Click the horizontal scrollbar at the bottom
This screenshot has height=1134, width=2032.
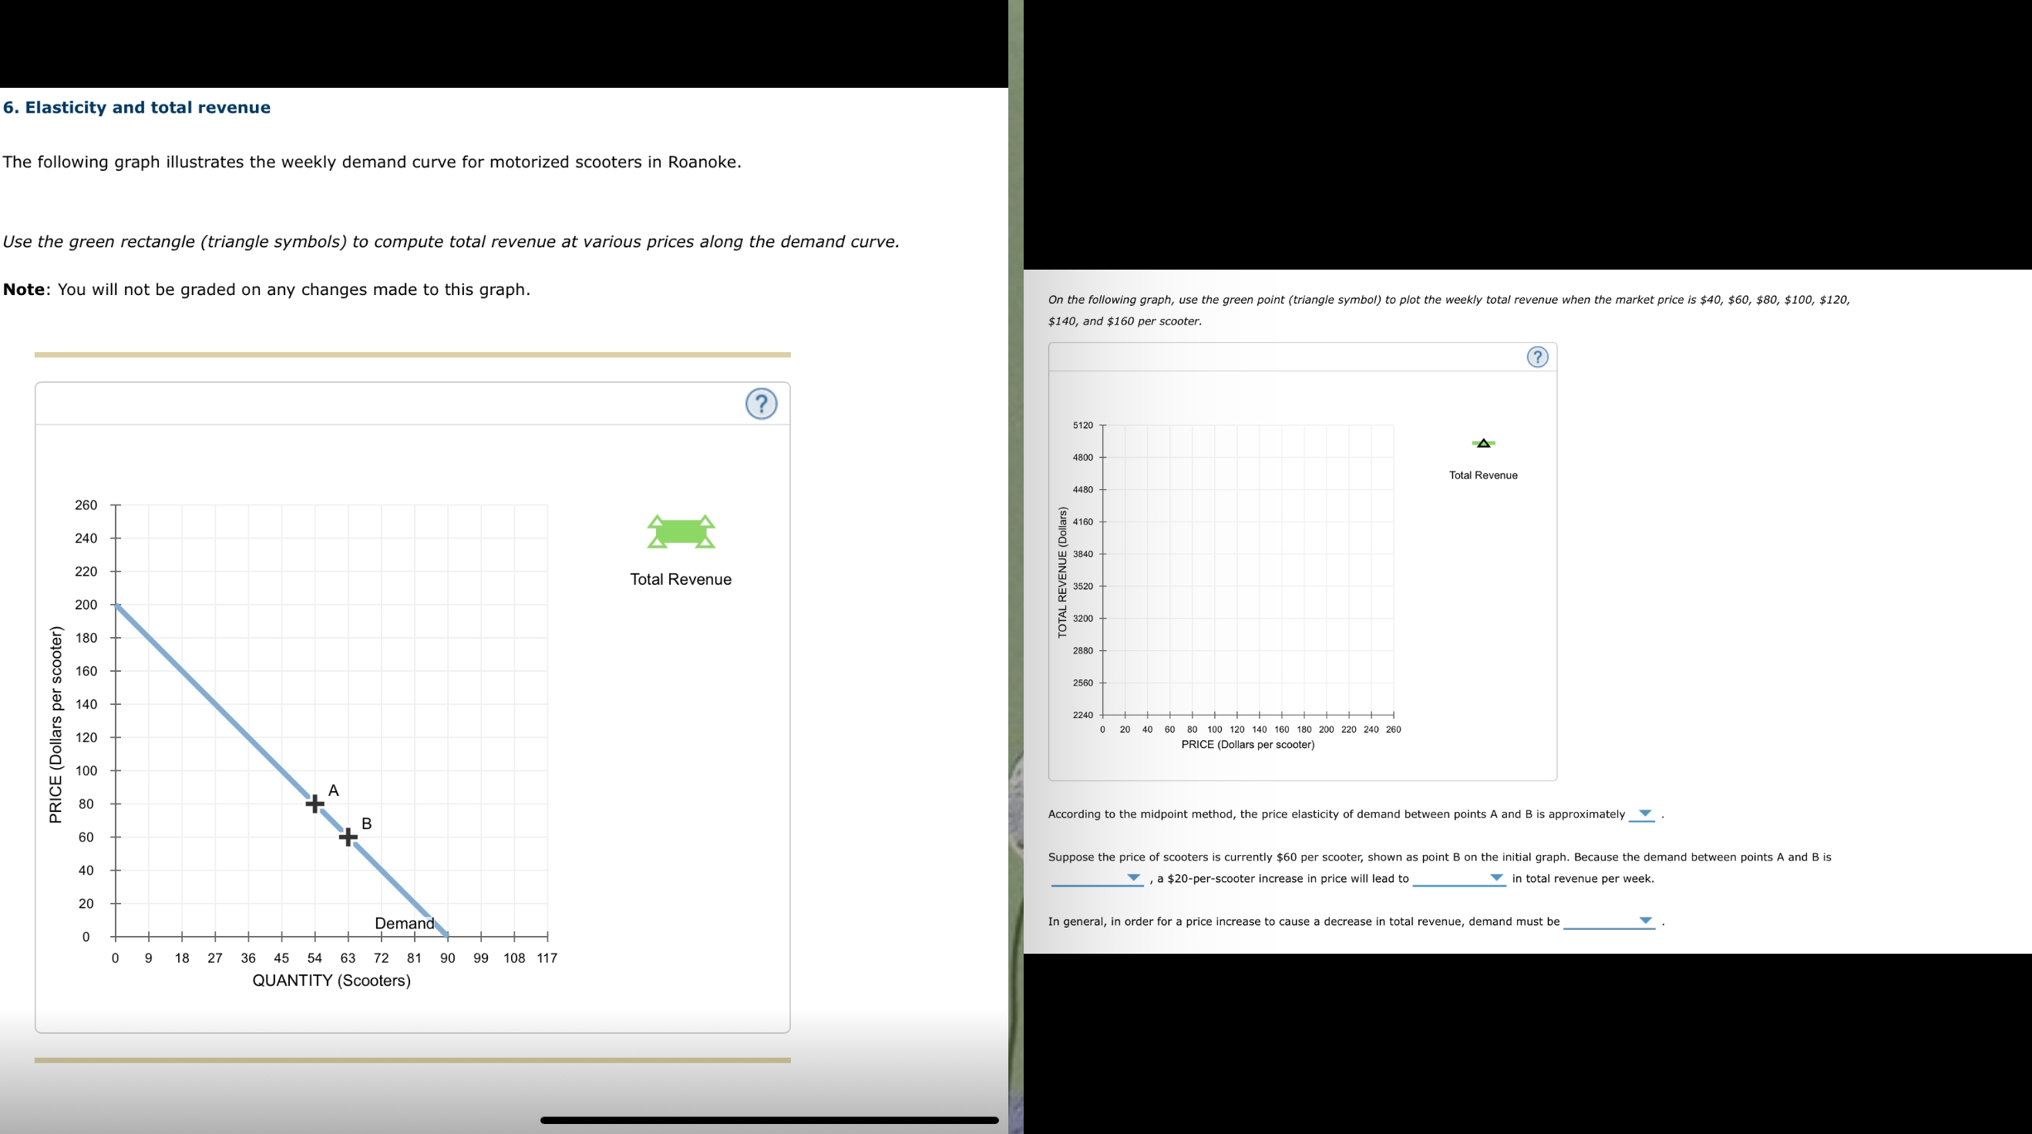[x=769, y=1119]
